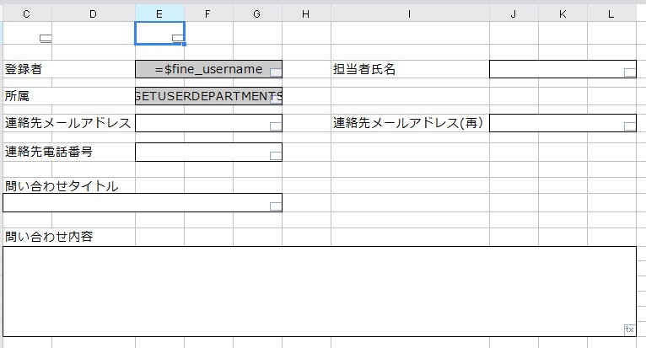
Task: Click the field icon in the =$fine_username cell
Action: click(276, 72)
